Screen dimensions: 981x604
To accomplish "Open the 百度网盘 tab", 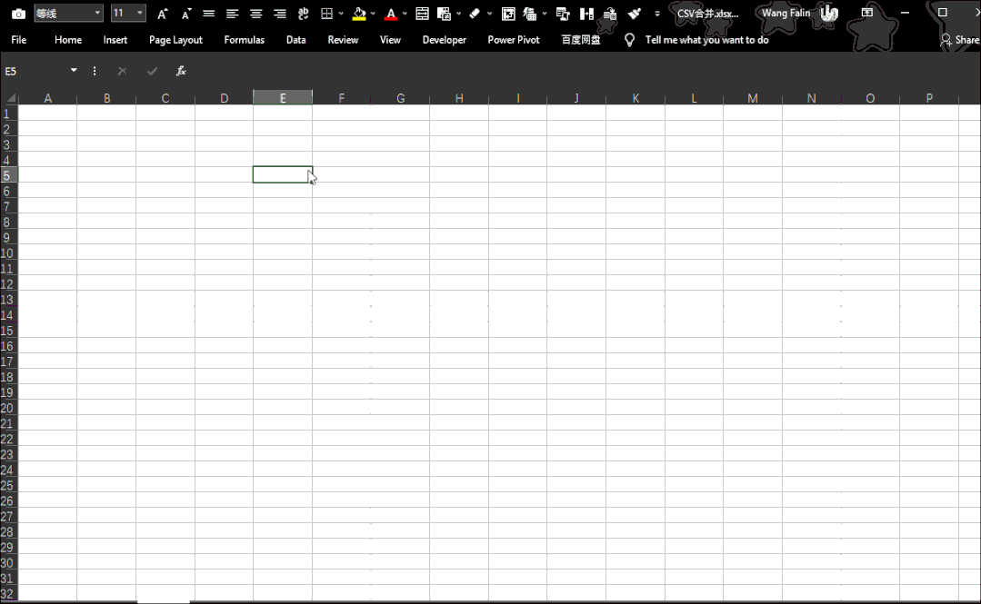I will tap(581, 40).
